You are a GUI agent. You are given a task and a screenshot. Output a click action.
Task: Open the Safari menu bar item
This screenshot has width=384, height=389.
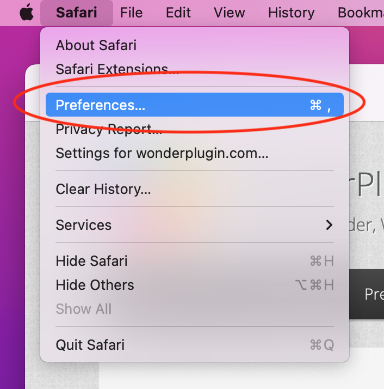pos(76,13)
